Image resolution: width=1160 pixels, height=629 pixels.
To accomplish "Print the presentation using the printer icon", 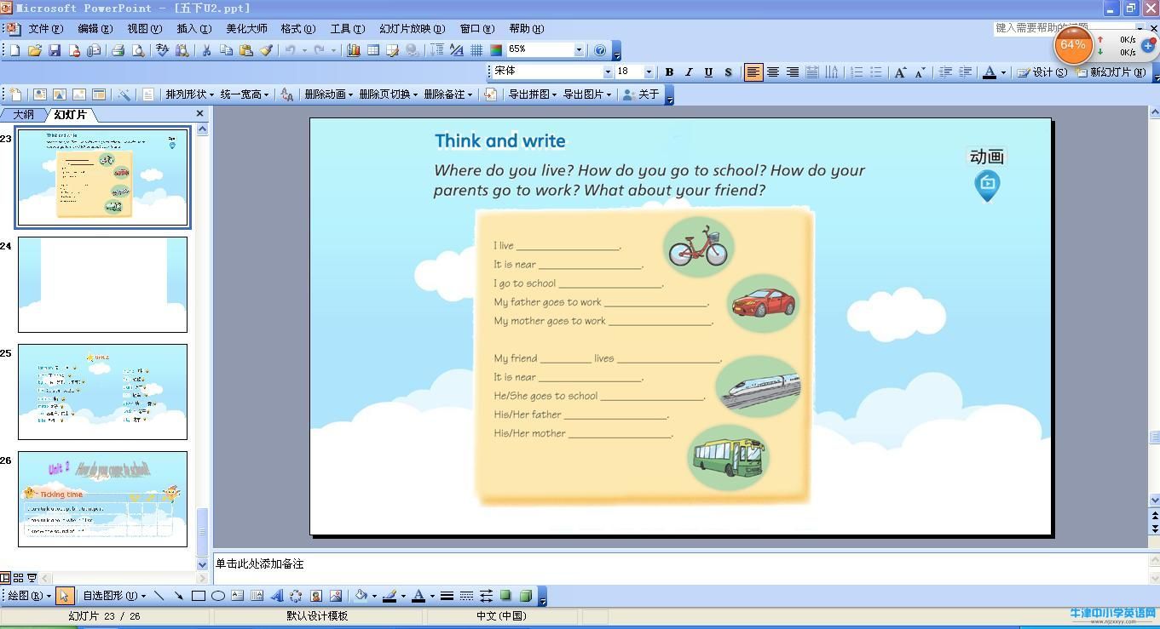I will click(x=118, y=50).
